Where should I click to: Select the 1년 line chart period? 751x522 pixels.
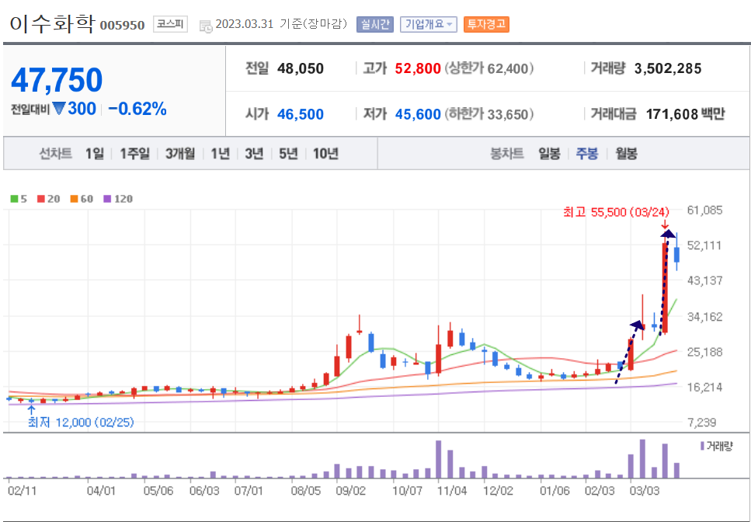[x=221, y=154]
